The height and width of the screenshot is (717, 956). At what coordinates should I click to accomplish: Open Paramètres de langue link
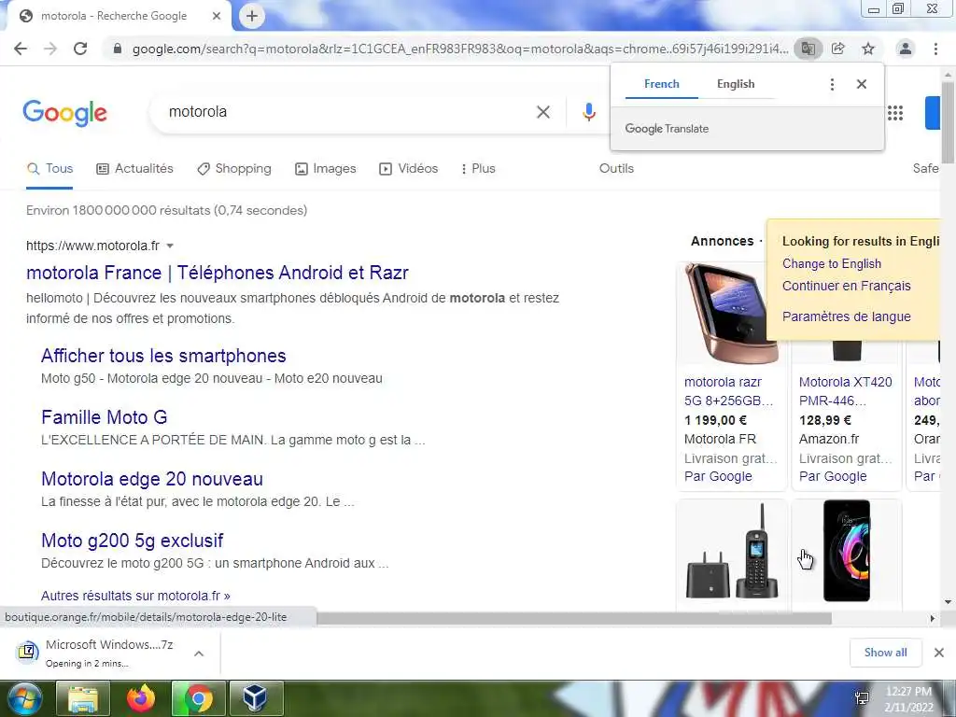(846, 316)
